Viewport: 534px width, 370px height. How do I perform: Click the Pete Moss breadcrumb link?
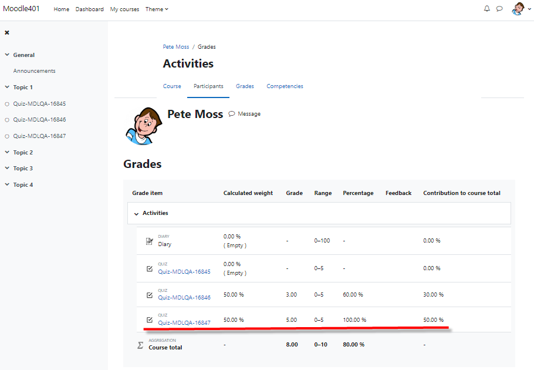pos(175,46)
